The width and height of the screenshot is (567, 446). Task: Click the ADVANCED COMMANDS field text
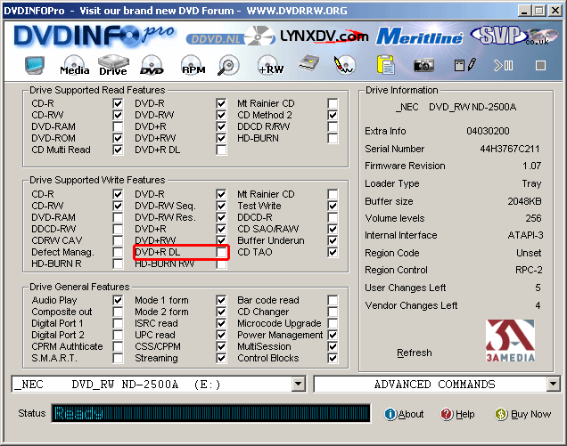435,385
